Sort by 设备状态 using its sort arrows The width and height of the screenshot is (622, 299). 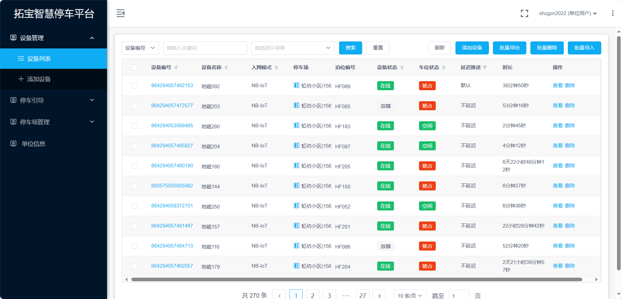[402, 67]
